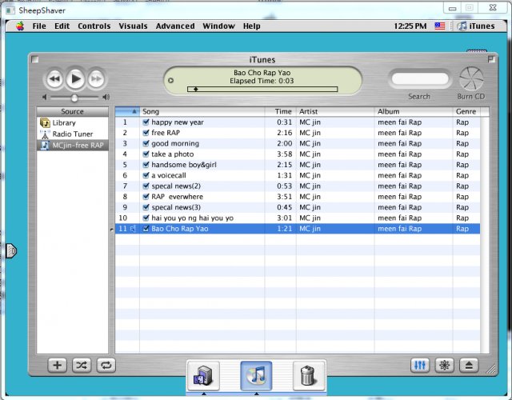Screen dimensions: 512x400
Task: Uncheck the 'happy new year' song
Action: pyautogui.click(x=146, y=122)
